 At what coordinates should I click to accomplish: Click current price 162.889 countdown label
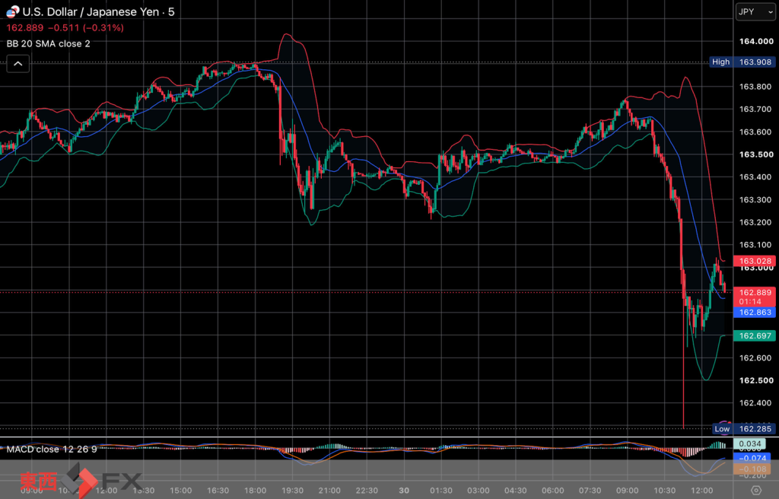click(x=755, y=297)
